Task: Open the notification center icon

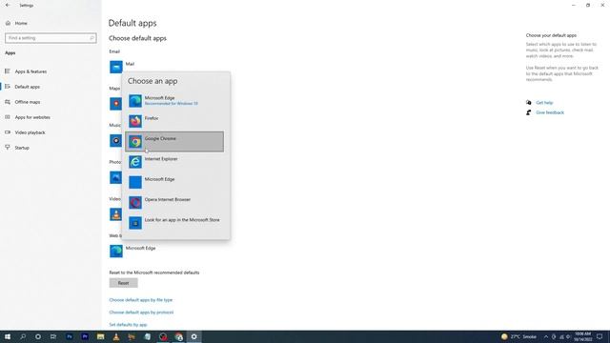Action: (600, 336)
